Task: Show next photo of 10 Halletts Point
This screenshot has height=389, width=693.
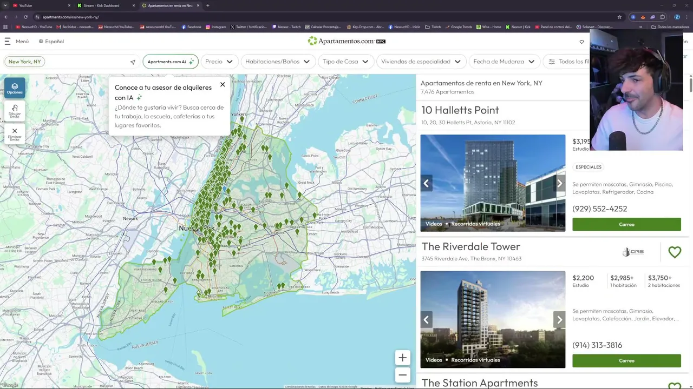Action: [560, 183]
